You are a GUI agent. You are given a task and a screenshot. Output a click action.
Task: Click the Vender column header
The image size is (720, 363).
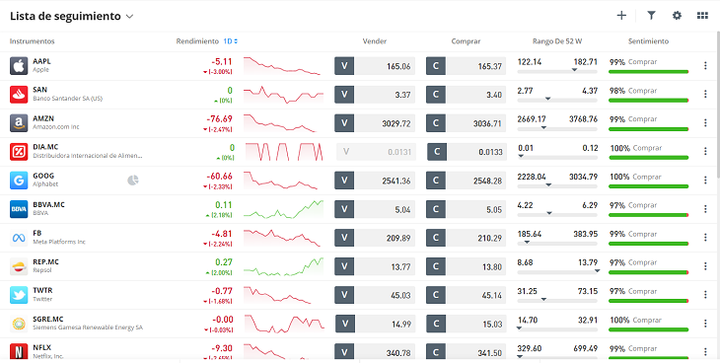click(375, 41)
